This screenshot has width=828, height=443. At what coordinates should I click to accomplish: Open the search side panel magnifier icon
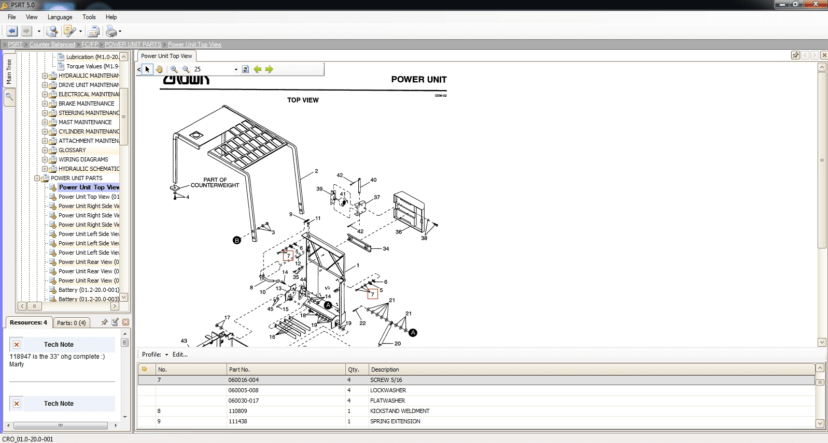click(9, 97)
